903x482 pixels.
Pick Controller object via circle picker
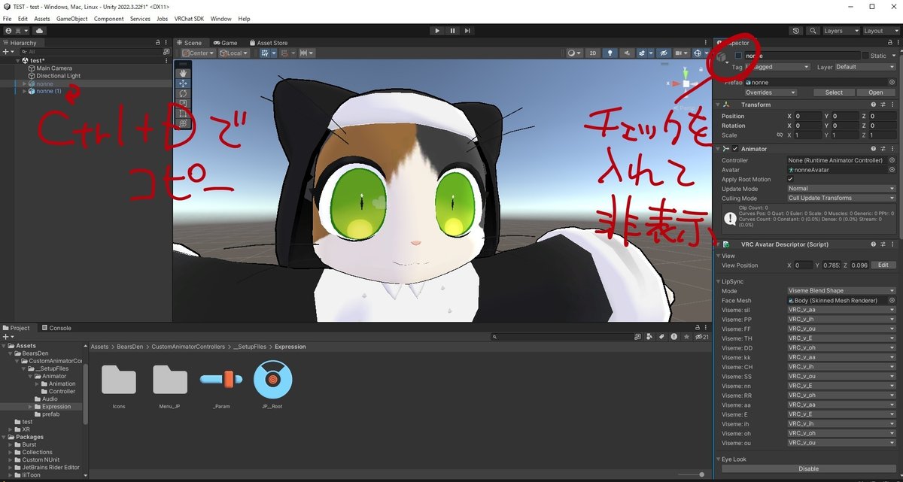pos(892,160)
